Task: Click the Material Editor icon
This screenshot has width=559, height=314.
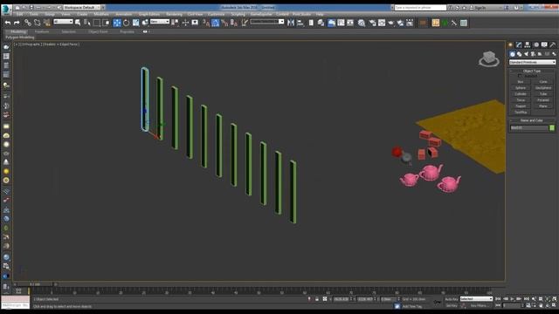Action: pos(362,23)
